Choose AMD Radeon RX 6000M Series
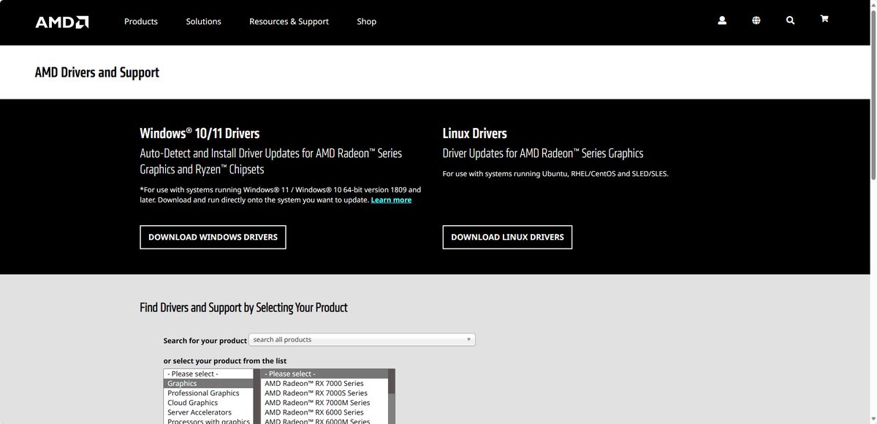 (x=324, y=420)
